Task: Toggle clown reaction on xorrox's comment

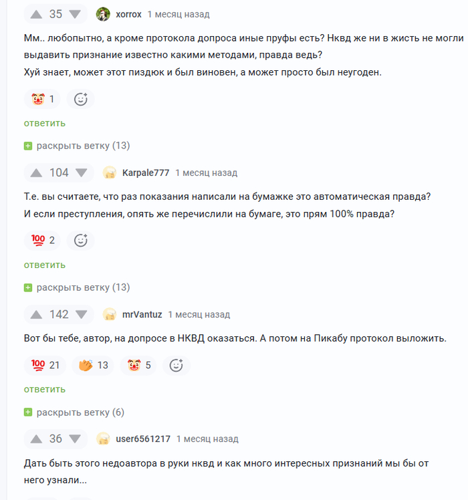Action: point(43,100)
